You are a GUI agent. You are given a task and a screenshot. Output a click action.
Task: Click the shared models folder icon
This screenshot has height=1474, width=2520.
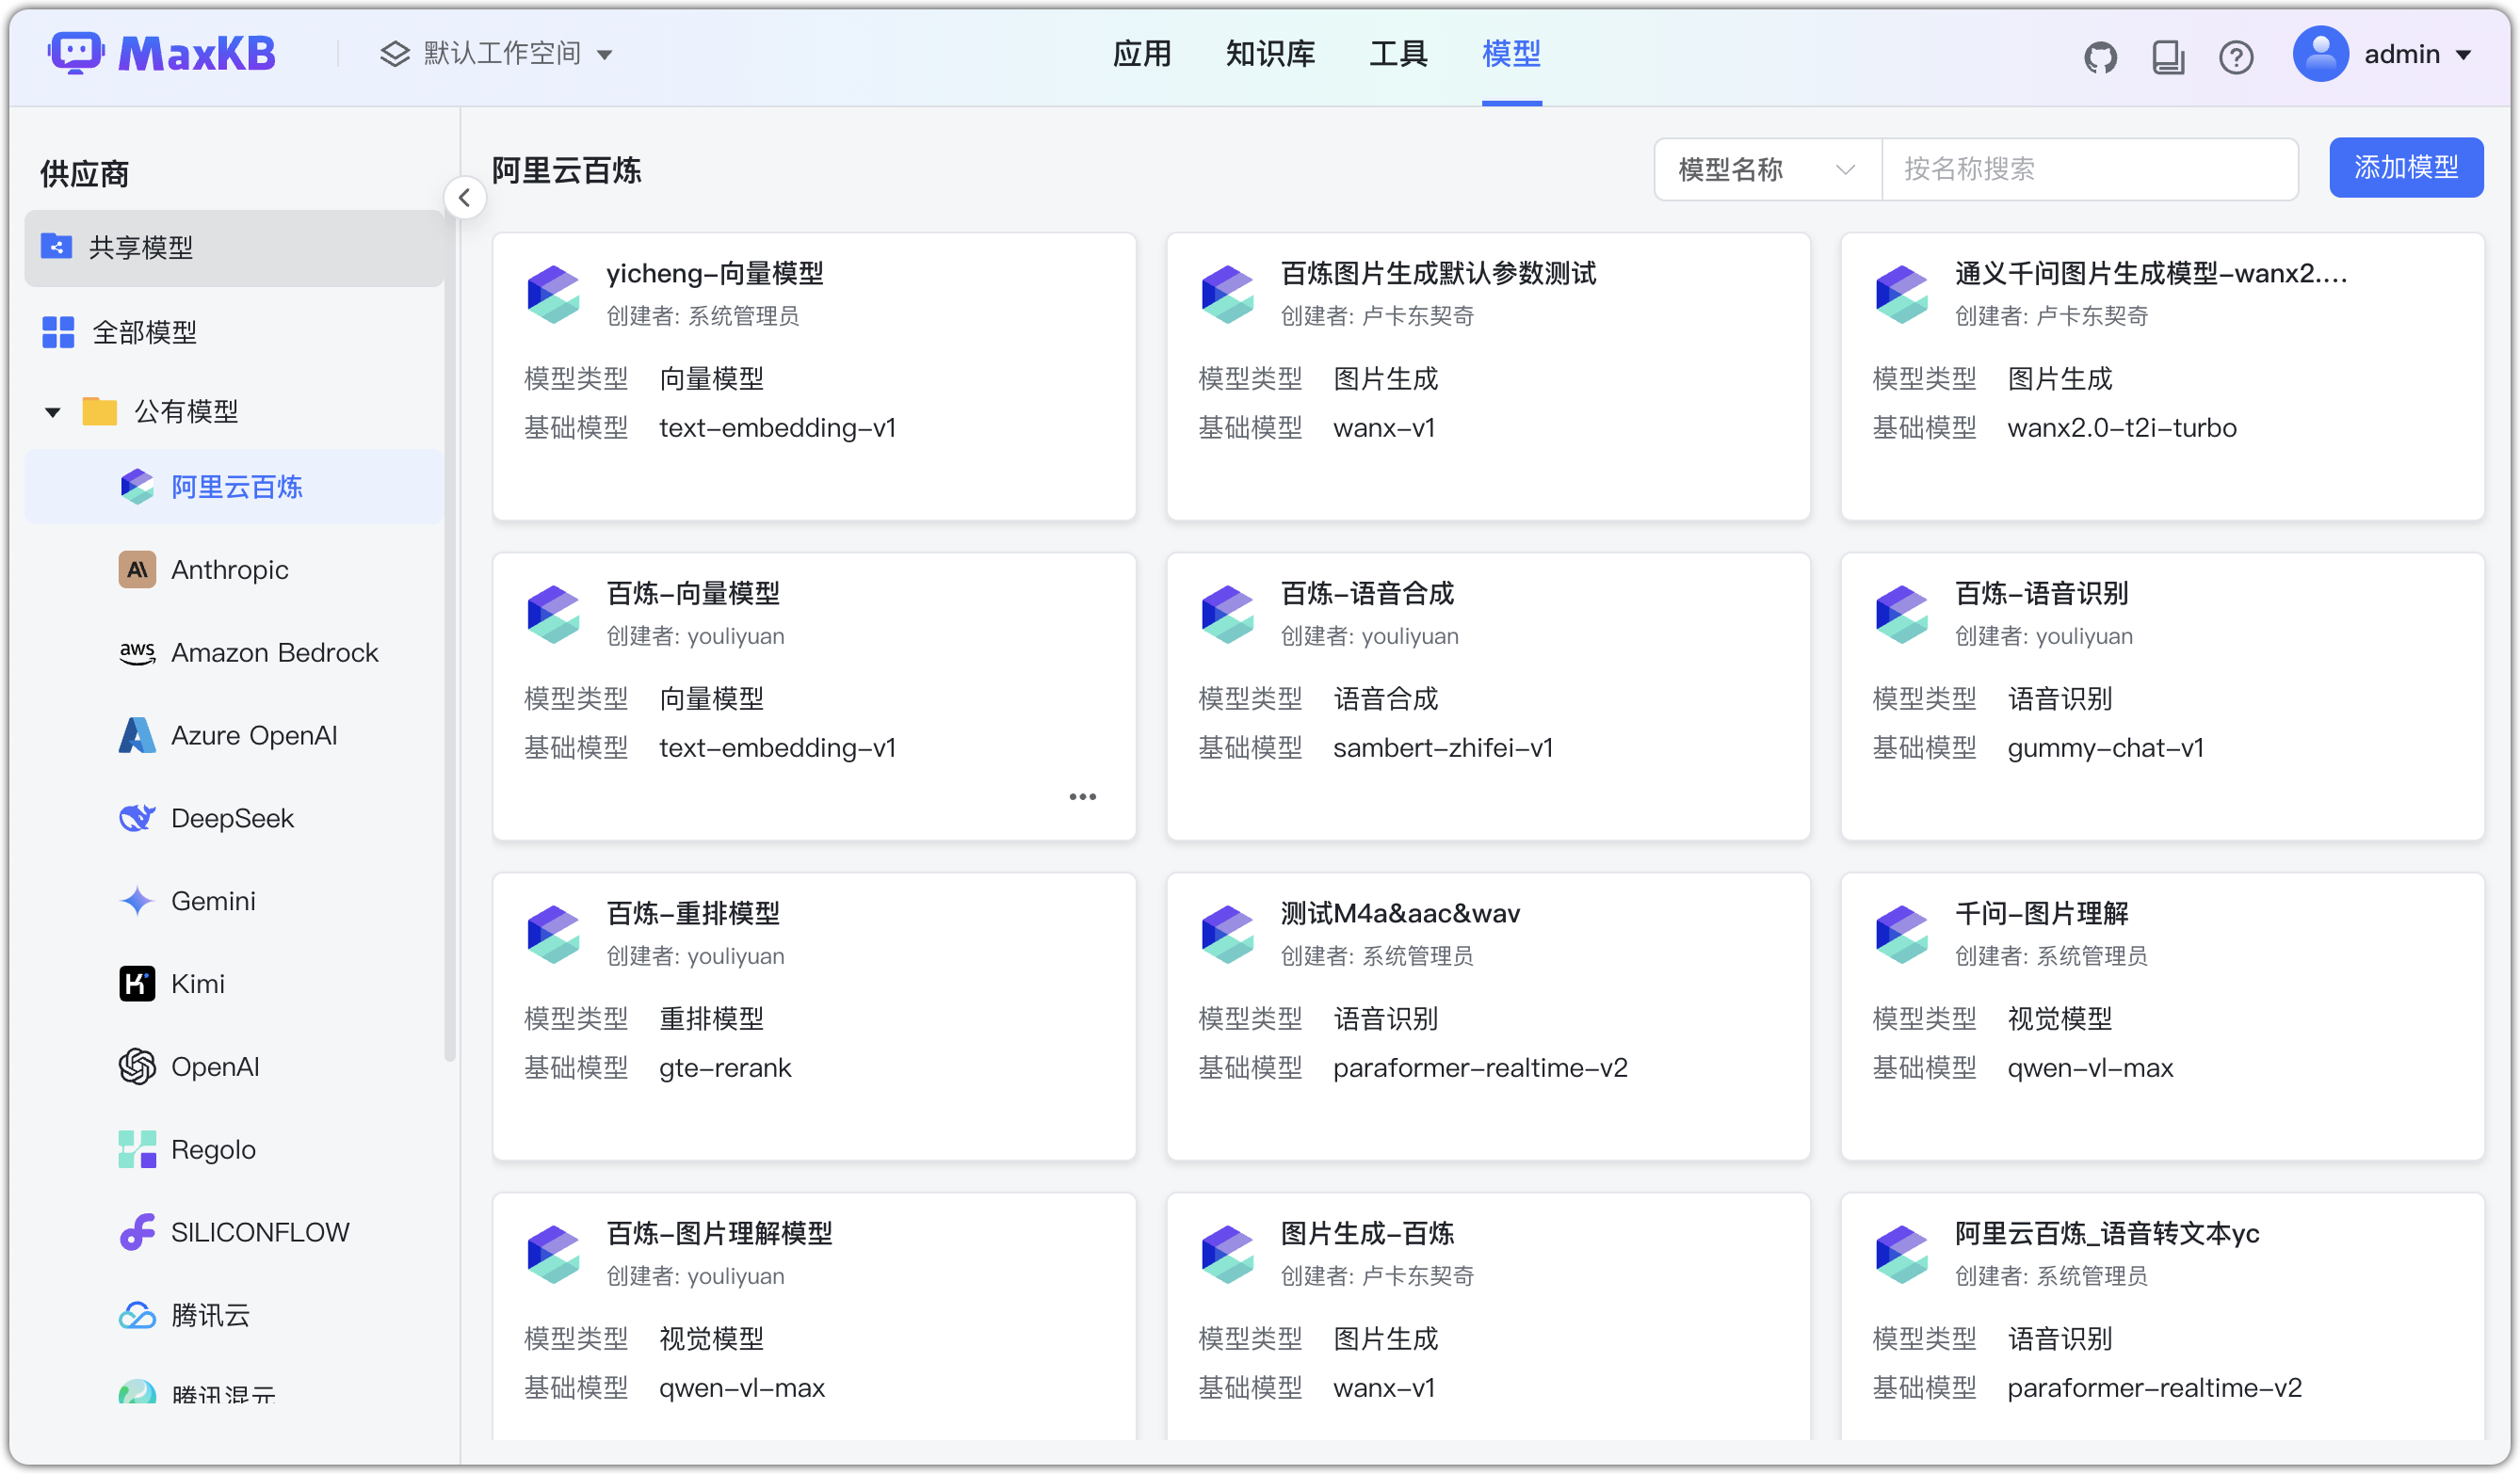pyautogui.click(x=56, y=246)
